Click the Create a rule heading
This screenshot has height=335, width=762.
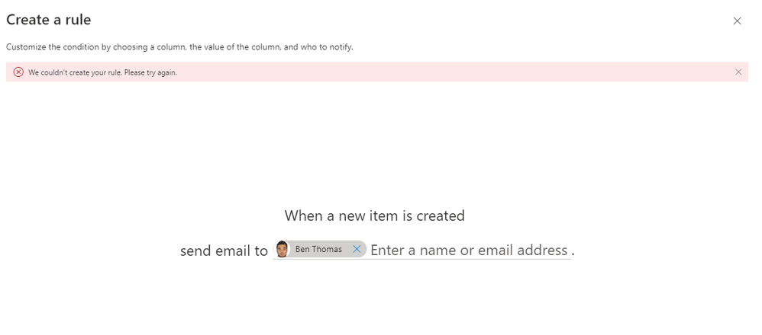48,20
